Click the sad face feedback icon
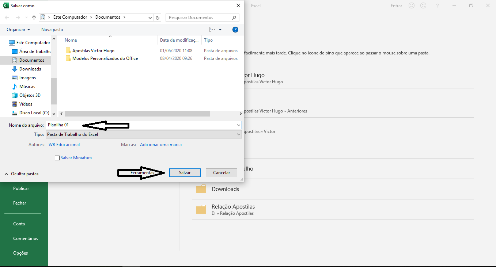 tap(423, 6)
